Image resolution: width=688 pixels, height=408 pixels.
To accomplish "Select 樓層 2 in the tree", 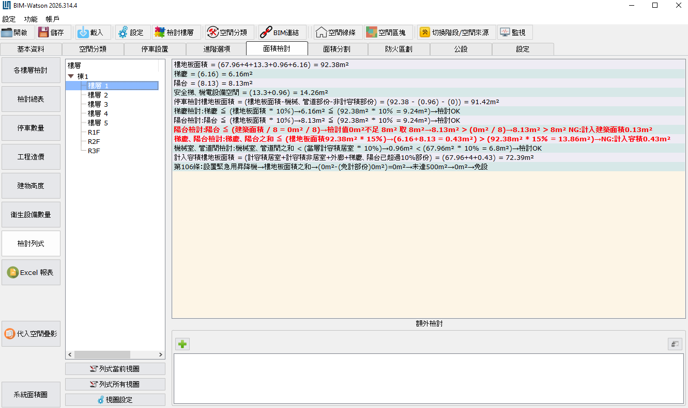I will pyautogui.click(x=98, y=95).
